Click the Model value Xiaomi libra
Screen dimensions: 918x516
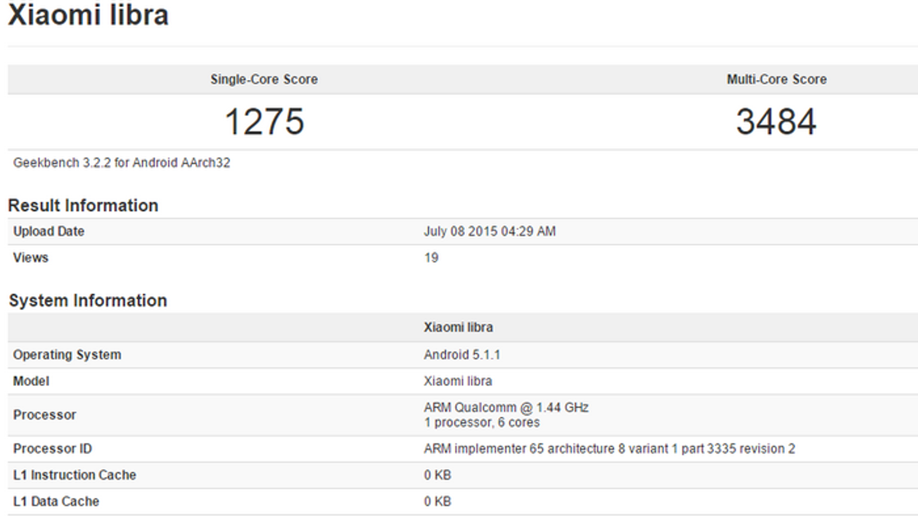458,381
